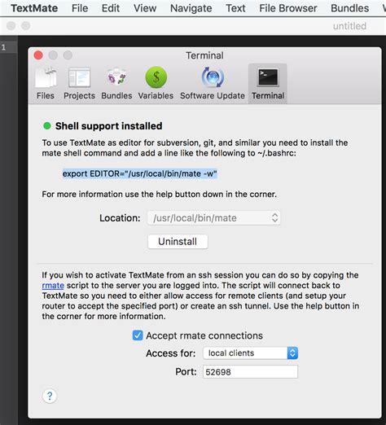Open the Bundles menu in menu bar
Image resolution: width=386 pixels, height=425 pixels.
pyautogui.click(x=349, y=8)
